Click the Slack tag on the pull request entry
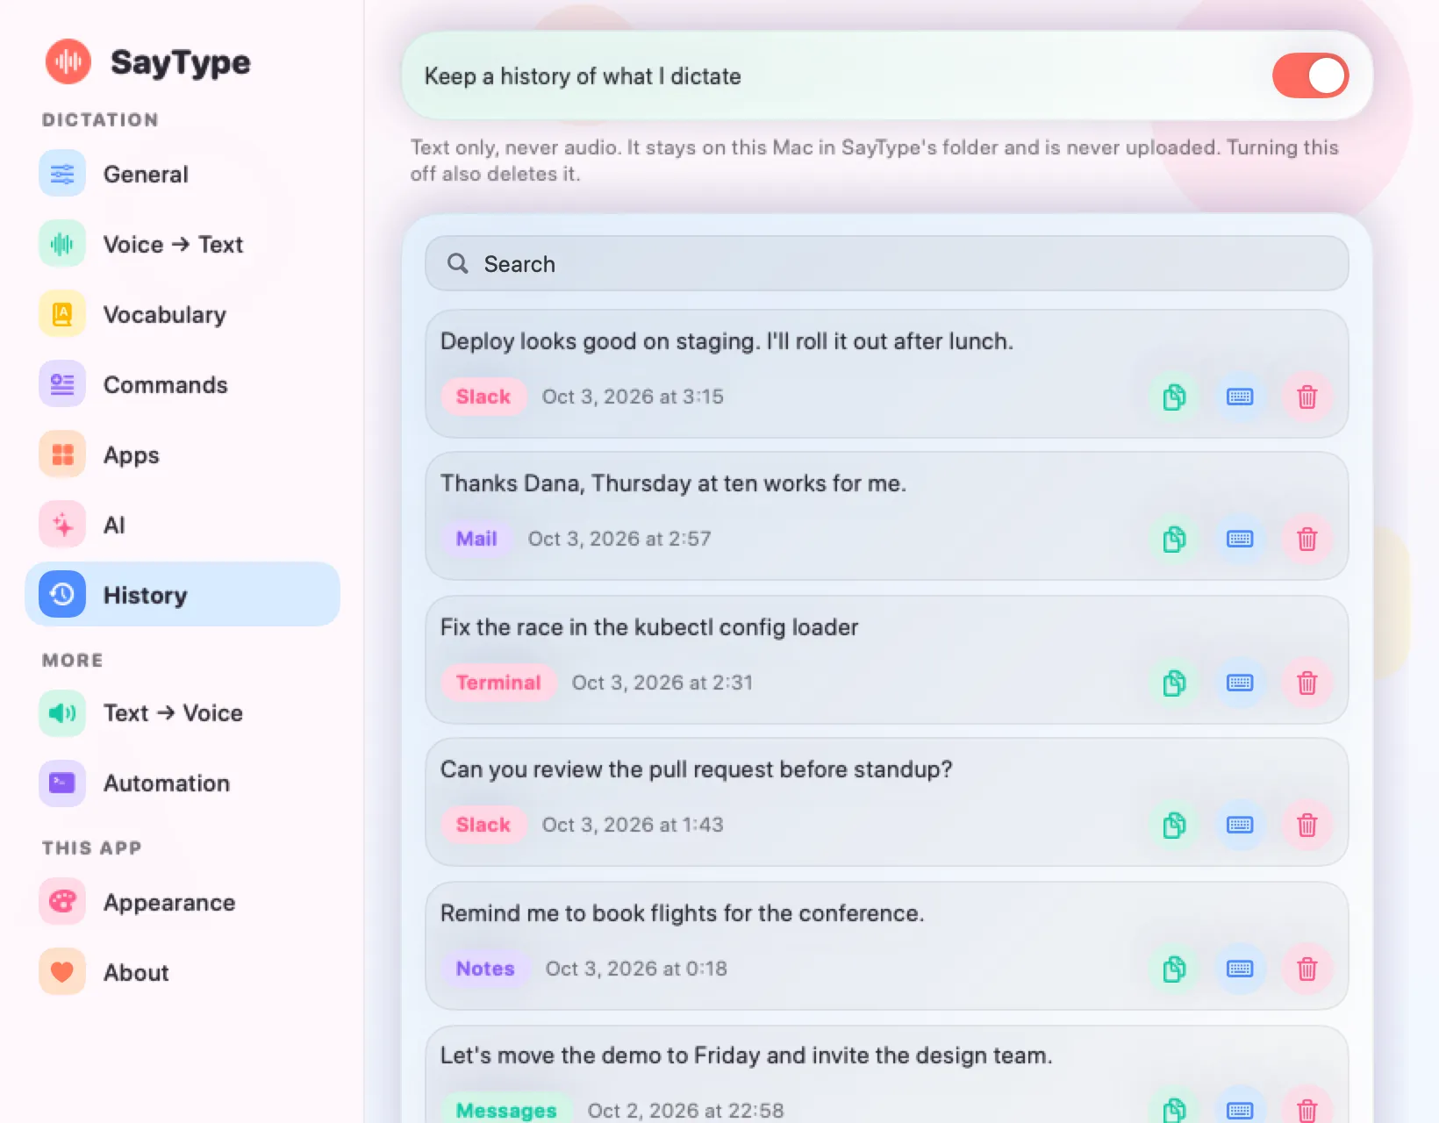 (483, 825)
